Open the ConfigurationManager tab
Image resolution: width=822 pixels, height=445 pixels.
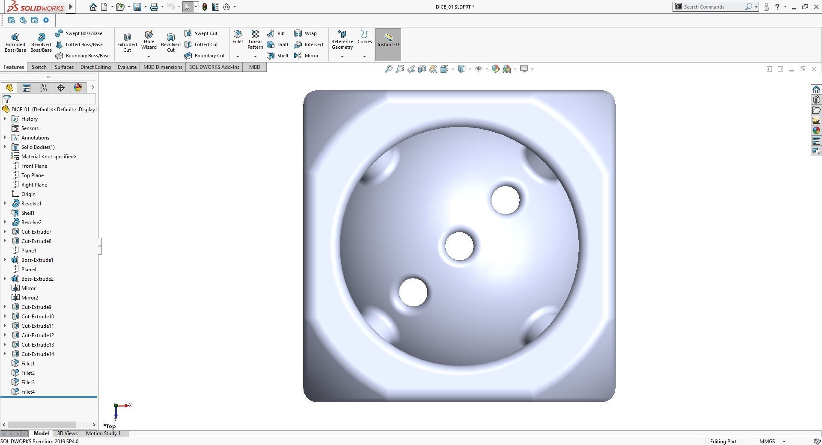[44, 88]
